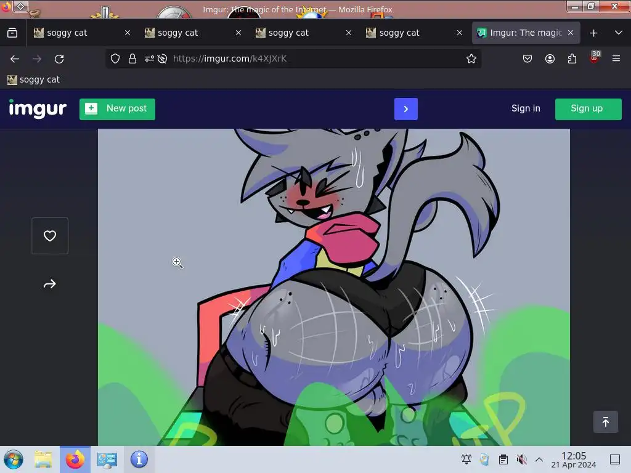
Task: Open a new tab with plus button
Action: (x=593, y=33)
